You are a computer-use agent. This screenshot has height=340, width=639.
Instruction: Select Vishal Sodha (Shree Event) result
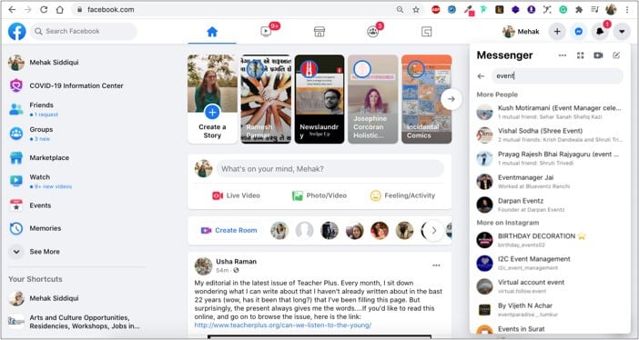coord(550,135)
